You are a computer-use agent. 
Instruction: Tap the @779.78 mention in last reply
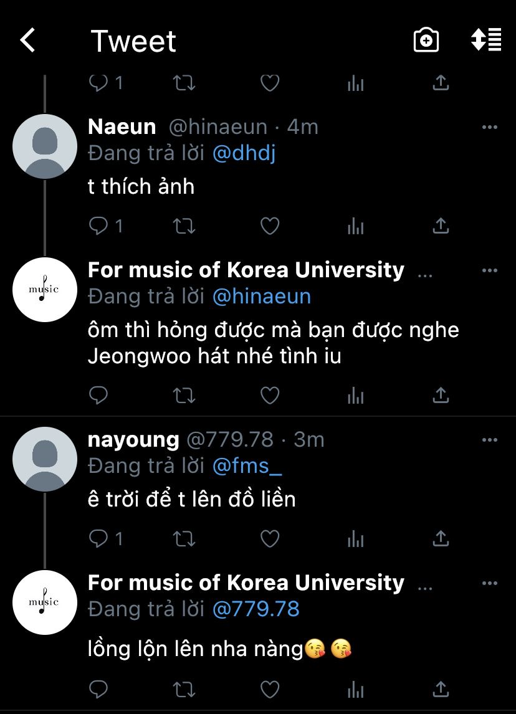256,609
